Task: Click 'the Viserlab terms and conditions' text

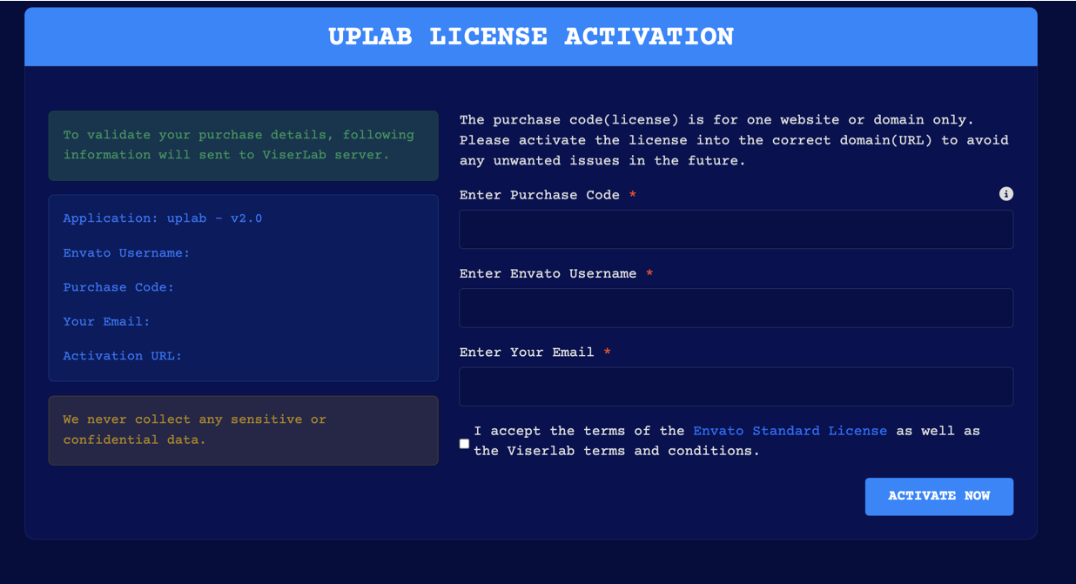Action: (616, 451)
